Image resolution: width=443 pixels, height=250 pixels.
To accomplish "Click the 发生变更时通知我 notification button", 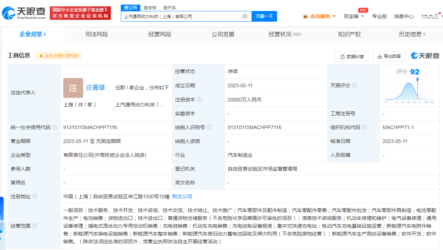I will [x=59, y=56].
